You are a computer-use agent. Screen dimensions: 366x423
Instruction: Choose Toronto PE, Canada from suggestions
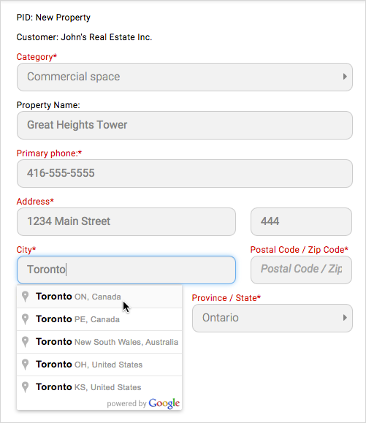tap(99, 319)
